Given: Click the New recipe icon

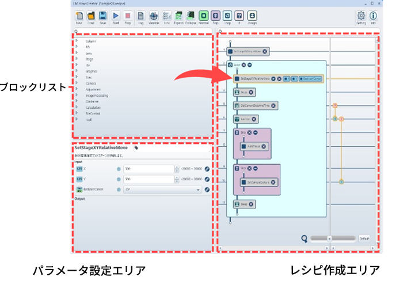Looking at the screenshot, I should (x=78, y=17).
